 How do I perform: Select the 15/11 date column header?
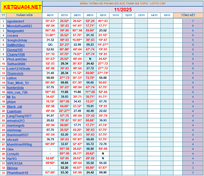167,15
